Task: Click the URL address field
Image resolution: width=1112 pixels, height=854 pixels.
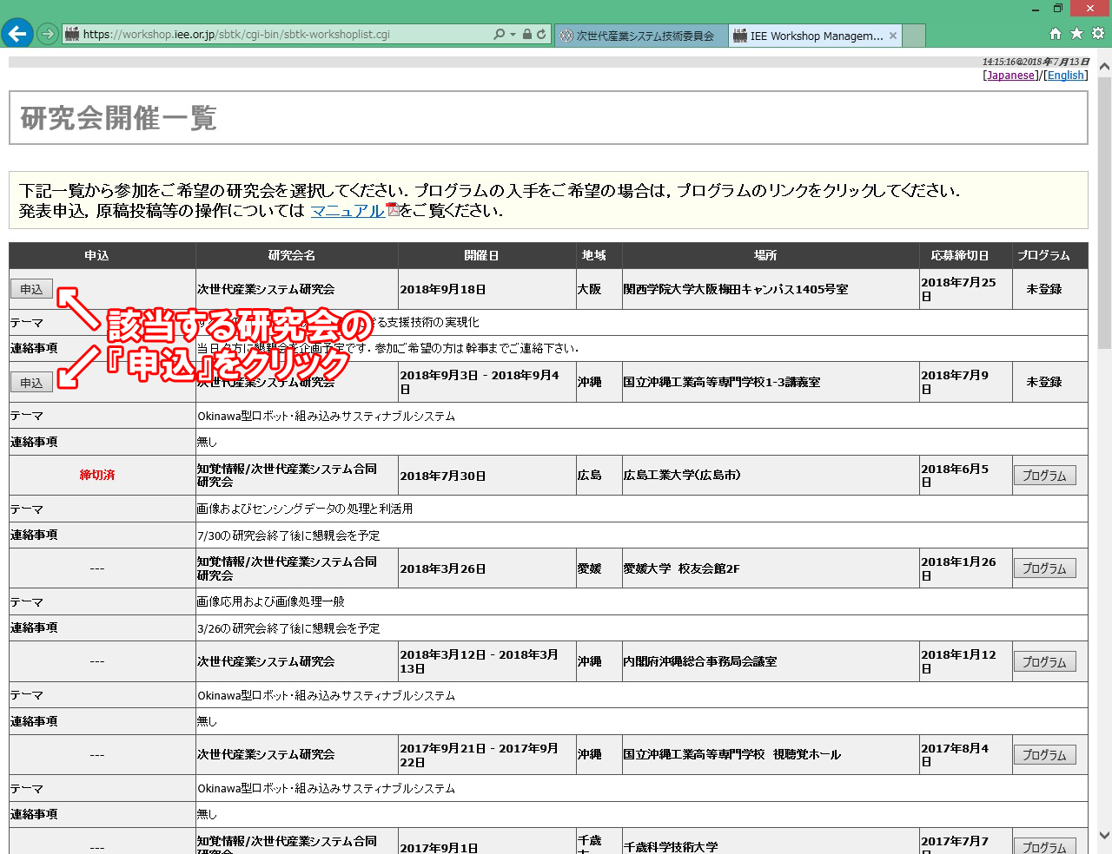Action: pyautogui.click(x=278, y=35)
